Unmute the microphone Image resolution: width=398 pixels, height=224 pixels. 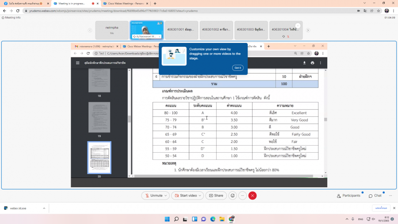153,195
